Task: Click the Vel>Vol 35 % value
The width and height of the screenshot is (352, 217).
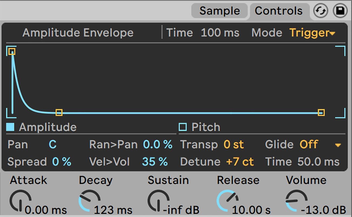Action: tap(155, 162)
